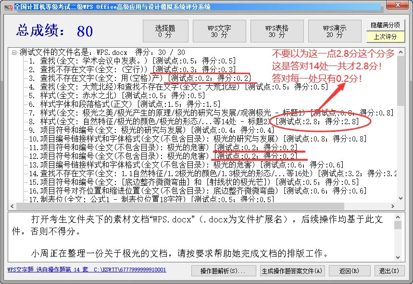Select row 6 样式字体和段落格式(正文)
Image resolution: width=413 pixels, height=284 pixels.
[x=125, y=104]
